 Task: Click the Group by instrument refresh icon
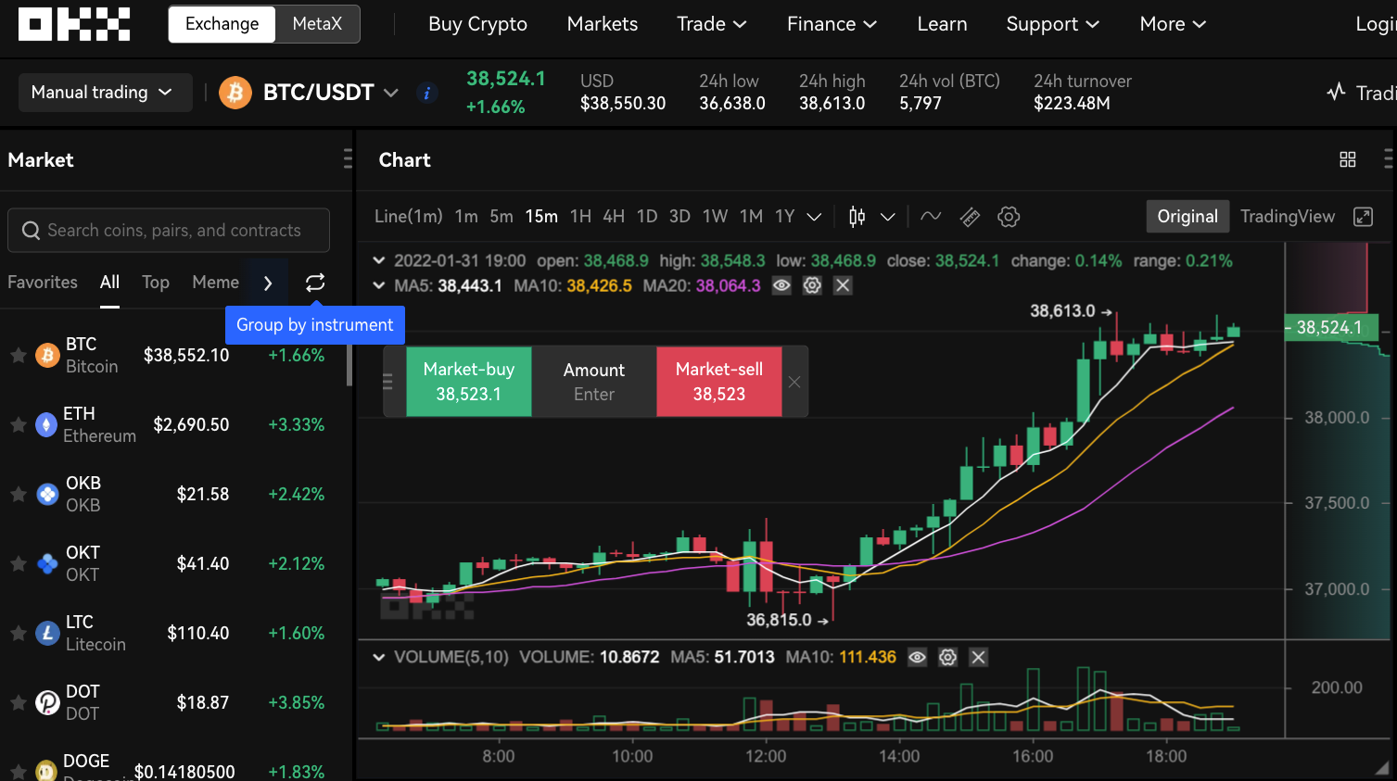pos(314,283)
